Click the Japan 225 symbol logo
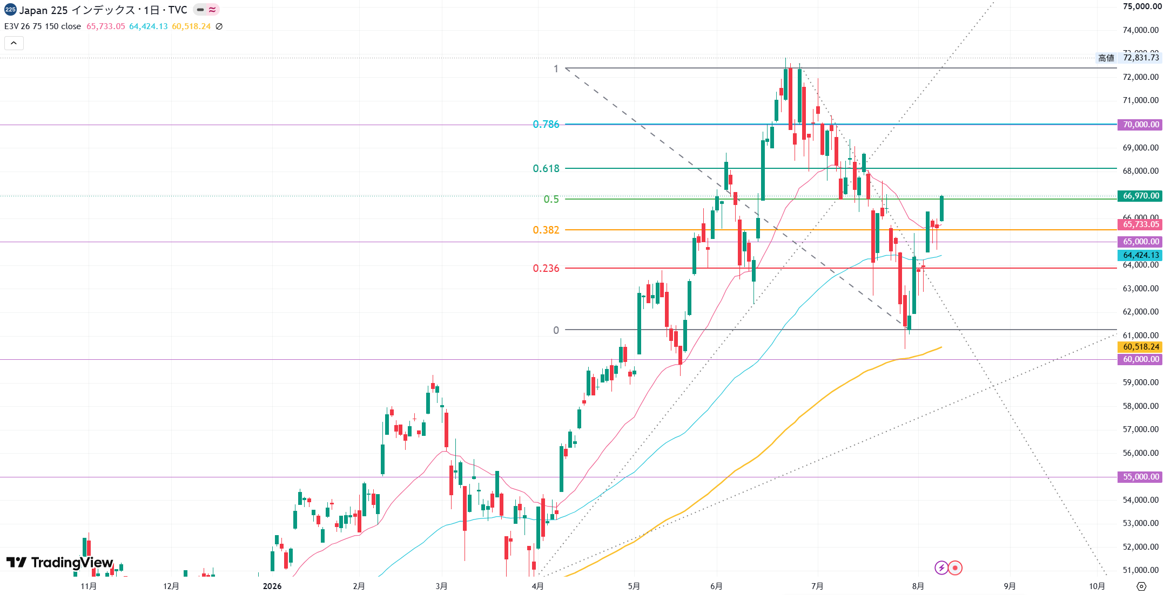1164x595 pixels. (10, 10)
